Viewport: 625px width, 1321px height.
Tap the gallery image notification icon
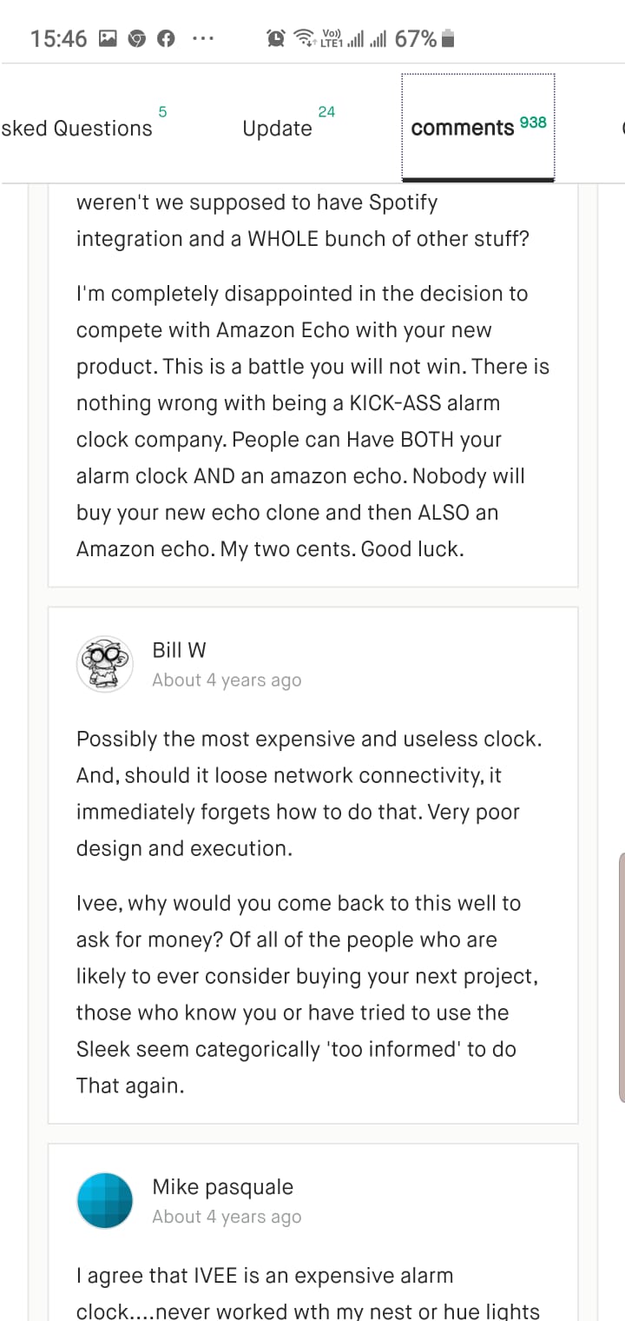point(108,38)
